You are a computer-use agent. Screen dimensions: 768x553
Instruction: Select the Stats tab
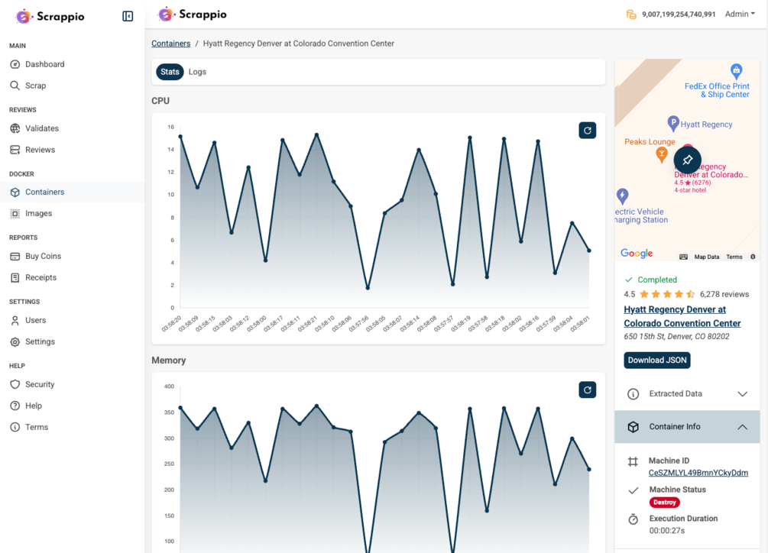click(x=170, y=72)
